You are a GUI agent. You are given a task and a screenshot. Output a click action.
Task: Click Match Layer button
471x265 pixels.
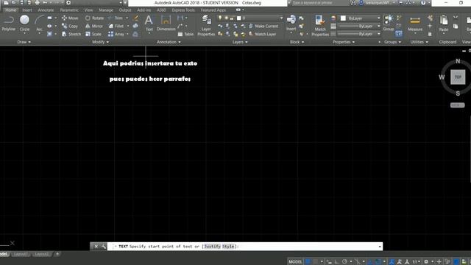[x=262, y=34]
